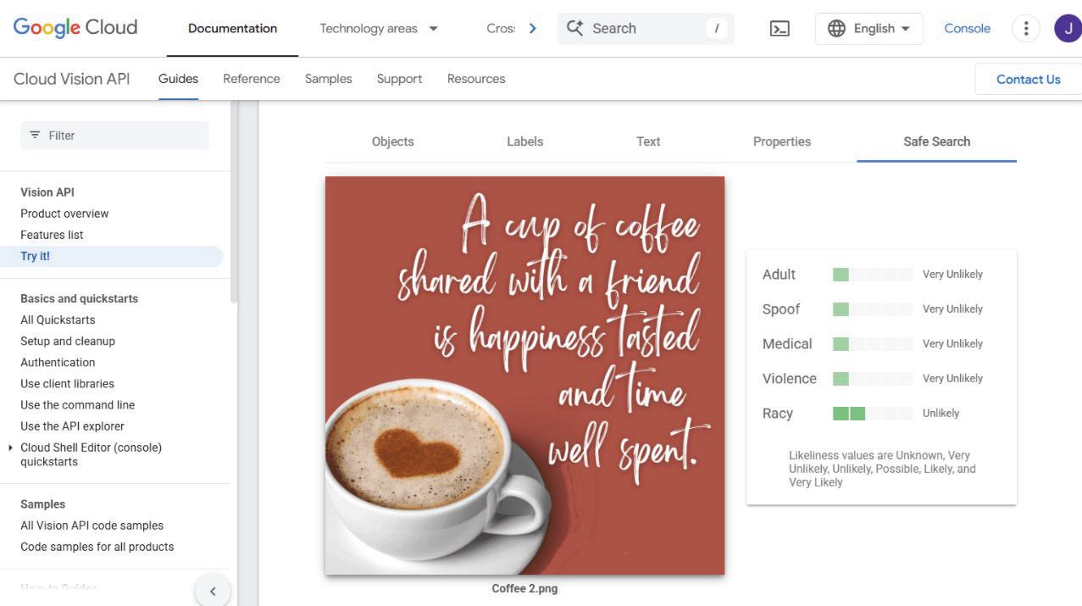The width and height of the screenshot is (1082, 606).
Task: Click Very Unlikely value beside Adult
Action: click(x=952, y=274)
